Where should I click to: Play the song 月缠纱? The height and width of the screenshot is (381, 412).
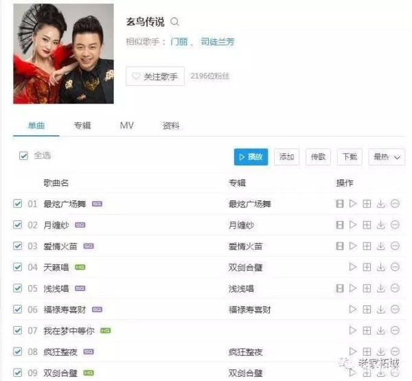point(353,224)
